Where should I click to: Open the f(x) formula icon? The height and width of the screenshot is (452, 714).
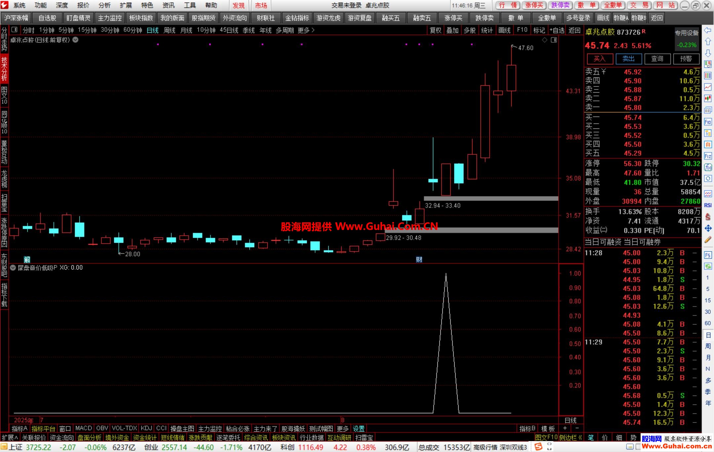point(708,167)
